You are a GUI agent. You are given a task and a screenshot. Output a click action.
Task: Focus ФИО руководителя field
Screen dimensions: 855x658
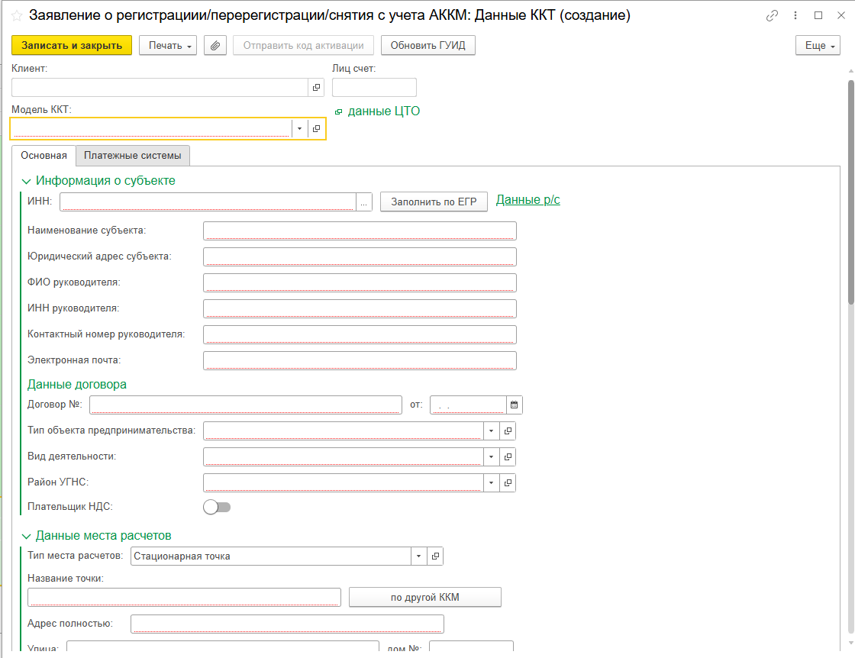[360, 282]
